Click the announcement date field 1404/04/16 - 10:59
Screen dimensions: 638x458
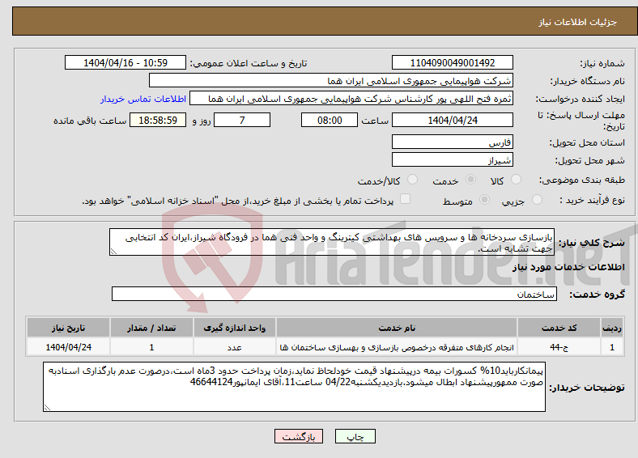125,62
